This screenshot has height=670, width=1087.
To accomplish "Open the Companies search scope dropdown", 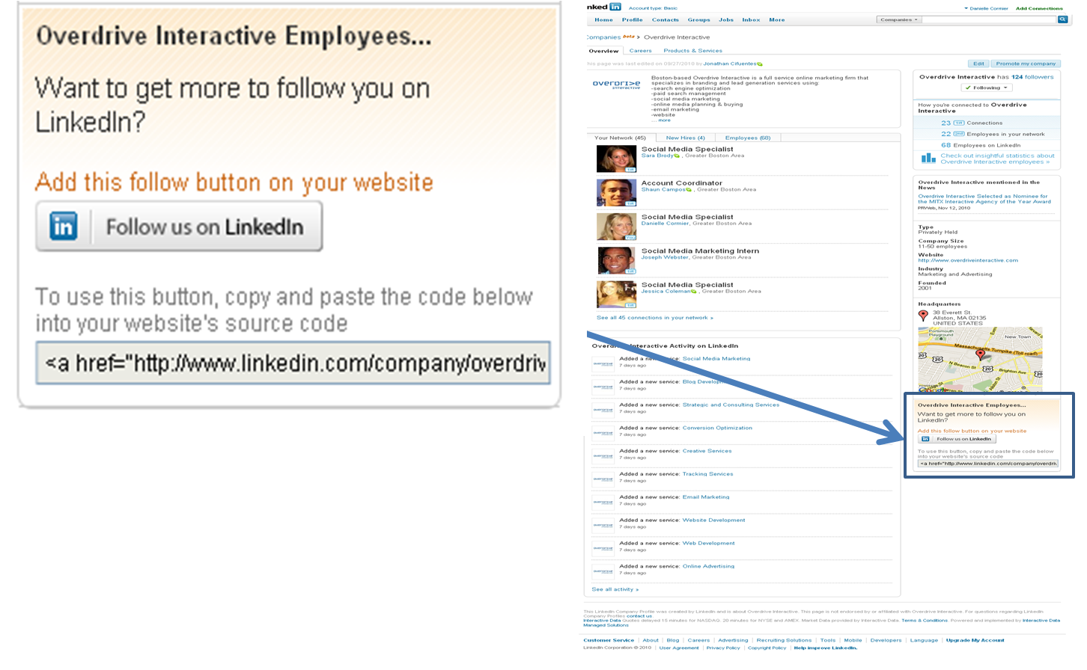I will click(898, 19).
